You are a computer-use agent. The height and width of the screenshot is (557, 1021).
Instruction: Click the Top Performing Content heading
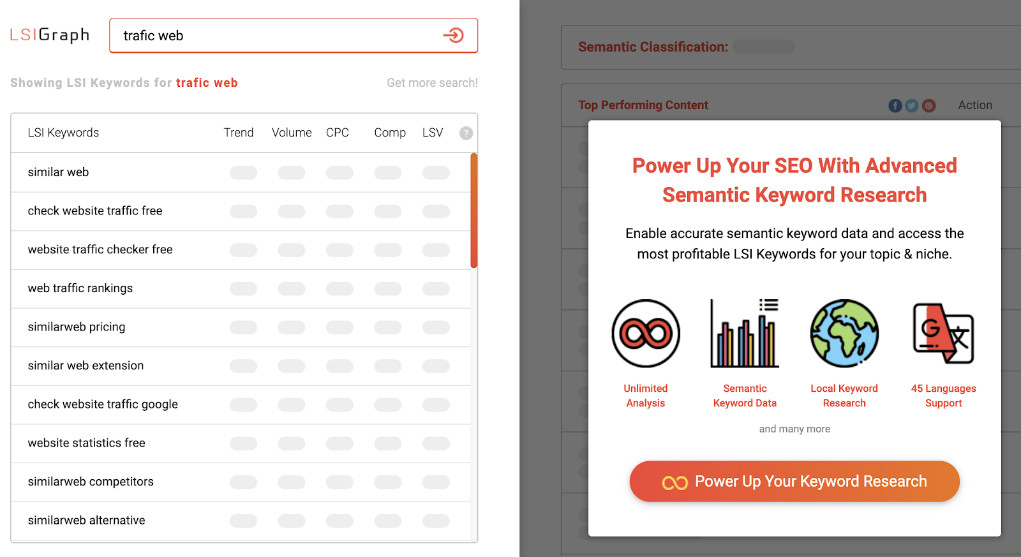click(x=643, y=105)
